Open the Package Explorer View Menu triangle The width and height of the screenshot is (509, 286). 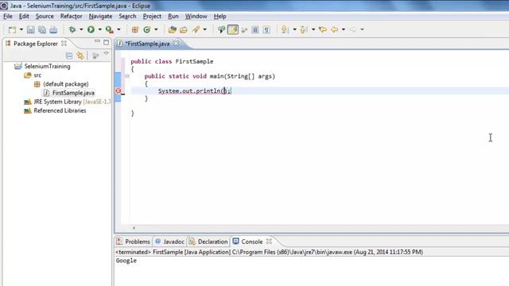106,54
